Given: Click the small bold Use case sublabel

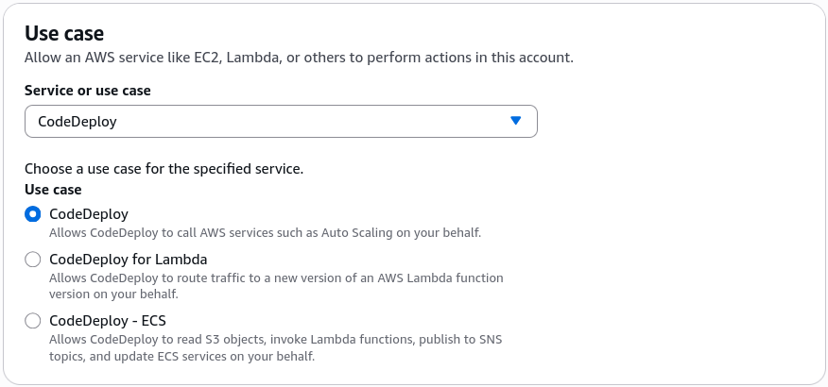Looking at the screenshot, I should coord(53,190).
